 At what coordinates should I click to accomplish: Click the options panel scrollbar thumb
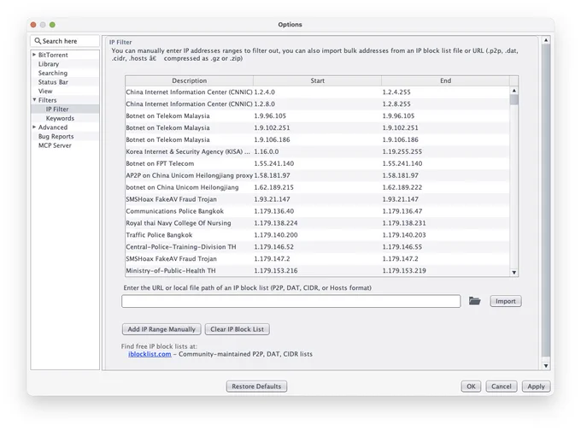click(546, 200)
